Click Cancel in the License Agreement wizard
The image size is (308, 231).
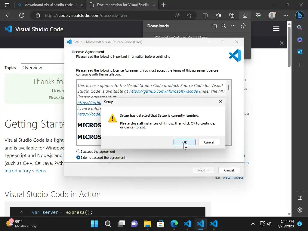click(229, 170)
